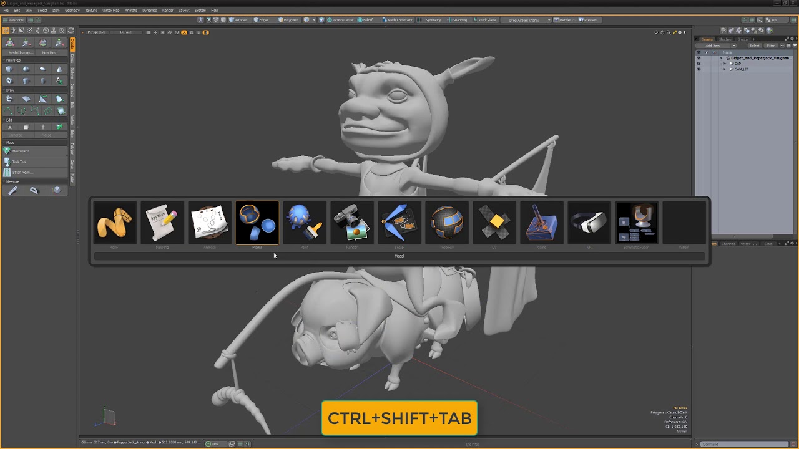Create a cone primitive
The height and width of the screenshot is (449, 799).
click(x=59, y=69)
